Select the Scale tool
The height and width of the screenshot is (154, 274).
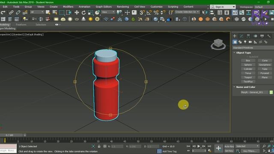coord(90,12)
